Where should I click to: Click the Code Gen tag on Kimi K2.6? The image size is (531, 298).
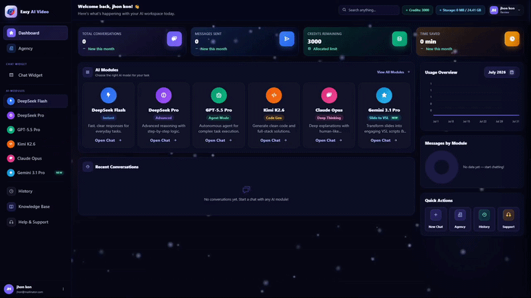click(273, 118)
